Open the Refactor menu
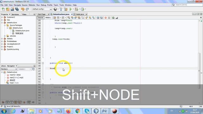The height and width of the screenshot is (114, 203). coord(32,5)
